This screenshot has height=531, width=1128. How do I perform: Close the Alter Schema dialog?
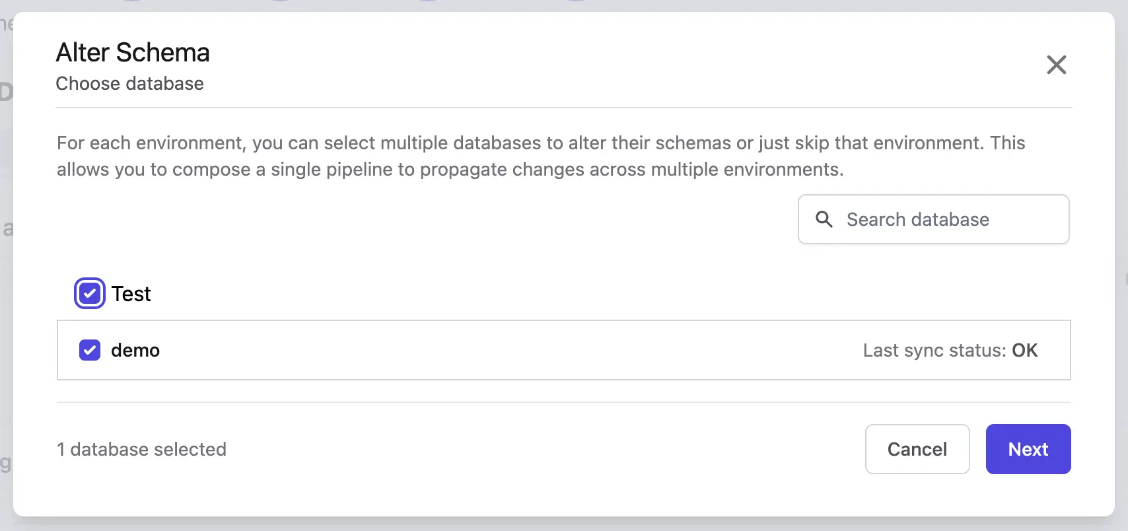(x=1056, y=65)
